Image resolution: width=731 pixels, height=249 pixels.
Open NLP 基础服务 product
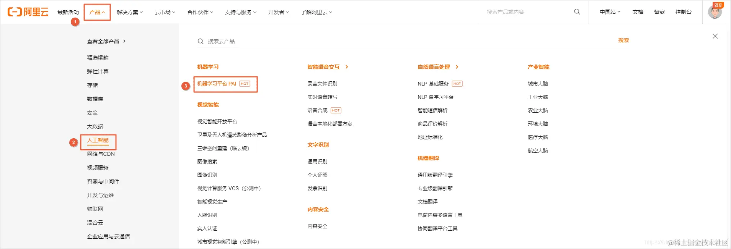click(433, 84)
